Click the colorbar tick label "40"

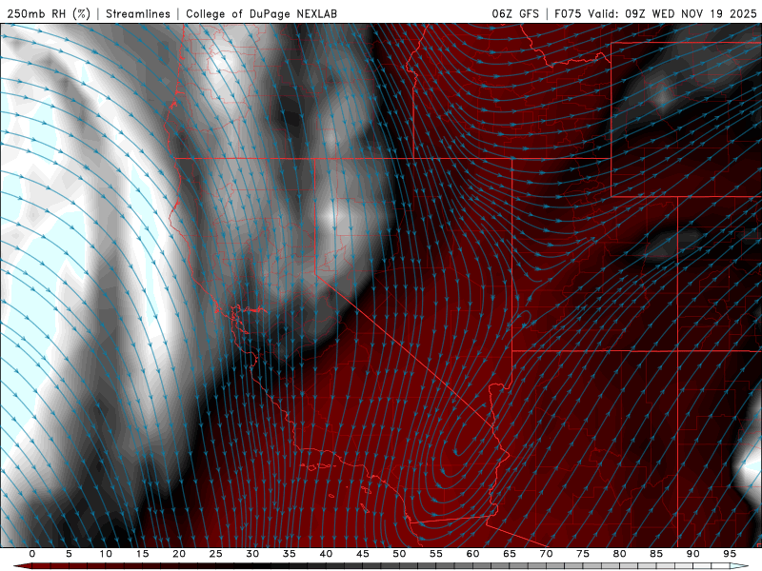(x=326, y=554)
